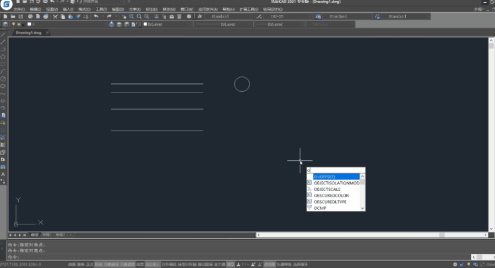The width and height of the screenshot is (495, 268).
Task: Expand the ByLayer color dropdown
Action: pyautogui.click(x=166, y=24)
